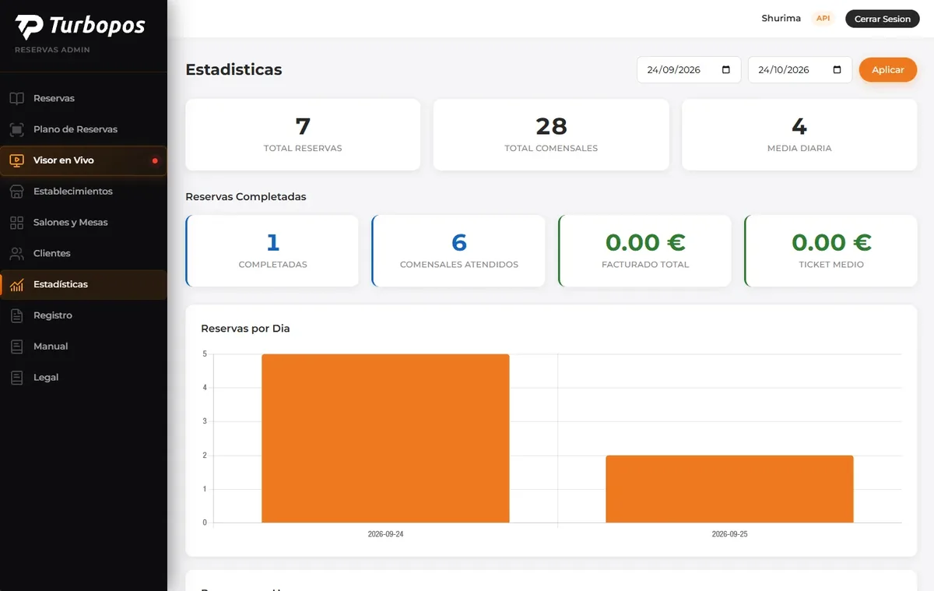
Task: Apply the date filter with Aplicar
Action: pos(888,70)
